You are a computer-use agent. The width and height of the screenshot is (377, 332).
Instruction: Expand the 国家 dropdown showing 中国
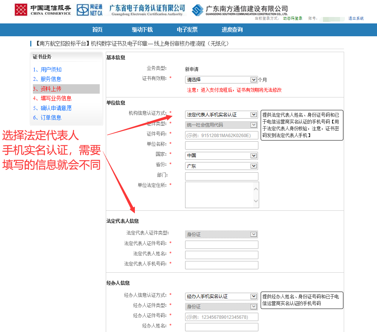[x=221, y=156]
